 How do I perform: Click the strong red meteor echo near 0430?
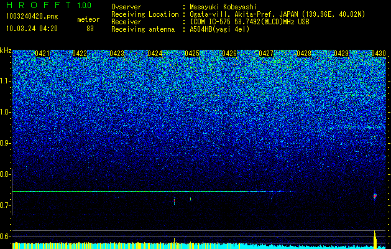coord(375,196)
